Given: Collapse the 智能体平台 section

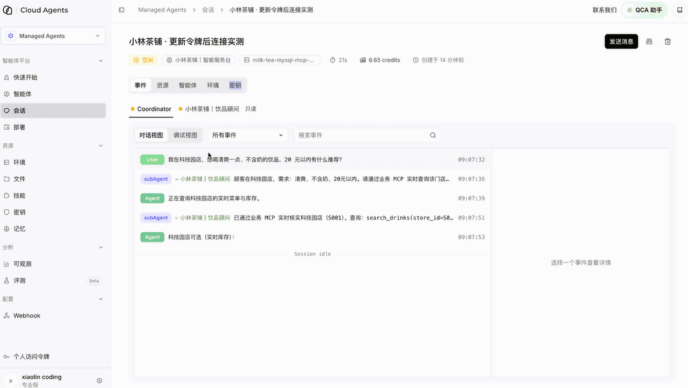Looking at the screenshot, I should [x=101, y=61].
